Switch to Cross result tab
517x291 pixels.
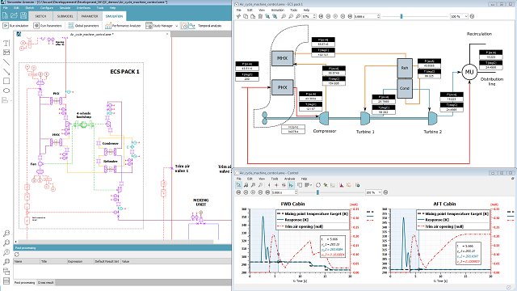tap(45, 282)
